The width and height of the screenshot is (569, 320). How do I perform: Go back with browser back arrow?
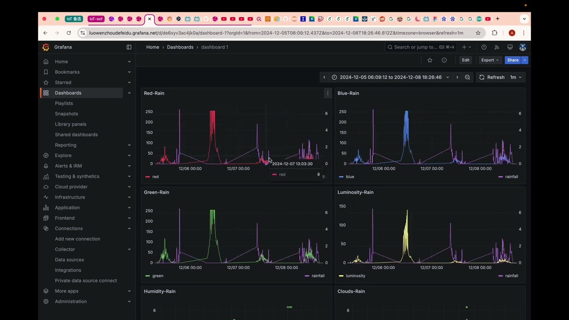(45, 33)
